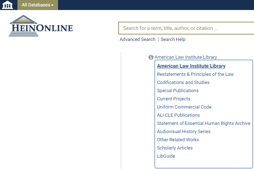254x169 pixels.
Task: Open ALI-CLE Publications
Action: (178, 115)
